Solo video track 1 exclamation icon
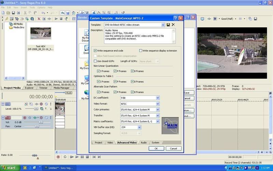The height and width of the screenshot is (171, 273). (x=51, y=104)
